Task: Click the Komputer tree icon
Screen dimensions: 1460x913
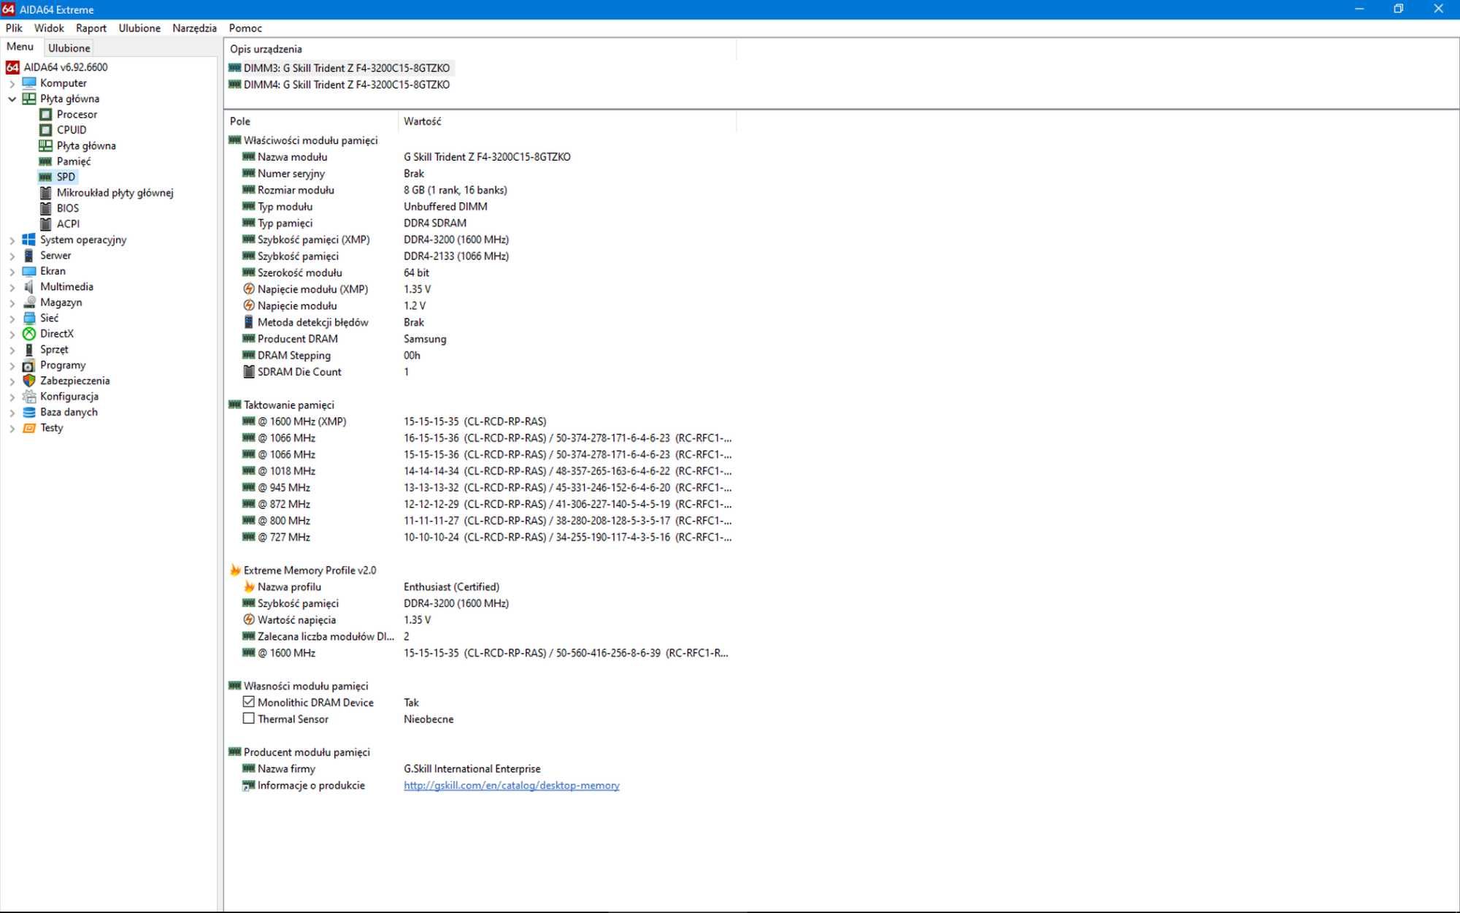Action: [29, 83]
